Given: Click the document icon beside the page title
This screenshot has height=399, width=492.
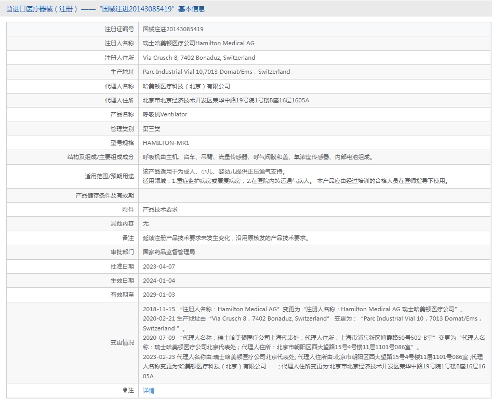Looking at the screenshot, I should point(9,9).
